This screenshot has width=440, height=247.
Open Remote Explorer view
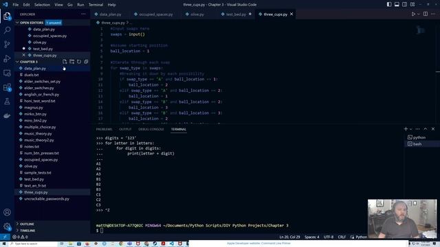(x=7, y=73)
